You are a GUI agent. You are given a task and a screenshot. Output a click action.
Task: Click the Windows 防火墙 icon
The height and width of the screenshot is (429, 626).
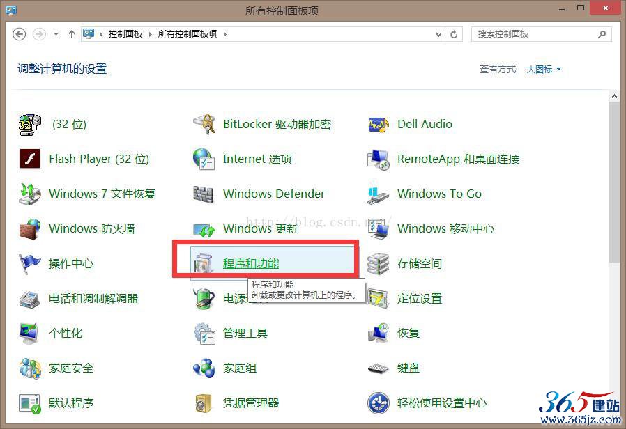point(30,229)
